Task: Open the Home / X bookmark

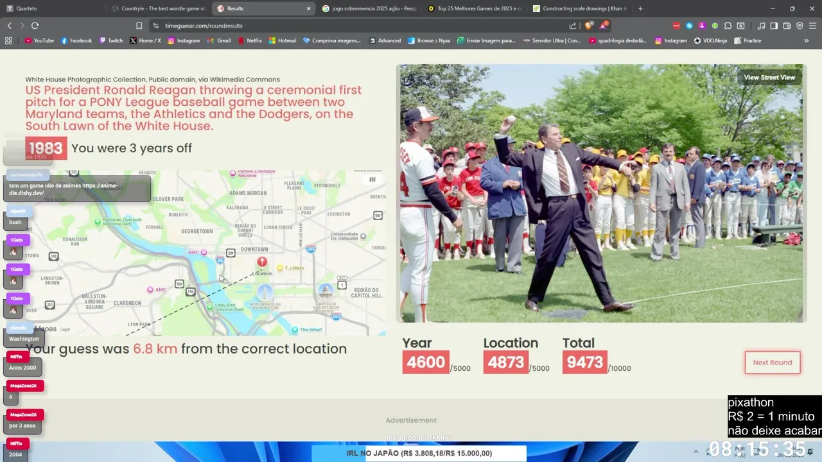Action: click(x=145, y=40)
